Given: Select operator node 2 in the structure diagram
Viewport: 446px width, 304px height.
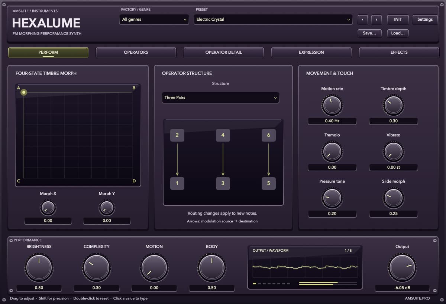Looking at the screenshot, I should pyautogui.click(x=177, y=135).
